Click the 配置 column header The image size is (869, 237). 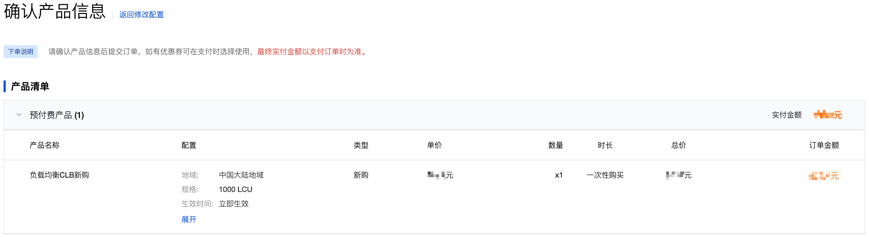coord(188,145)
